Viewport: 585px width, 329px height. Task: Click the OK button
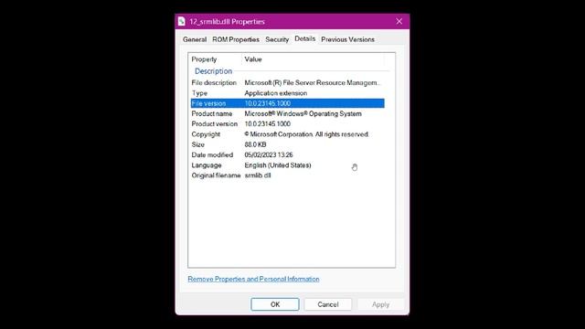[x=275, y=304]
